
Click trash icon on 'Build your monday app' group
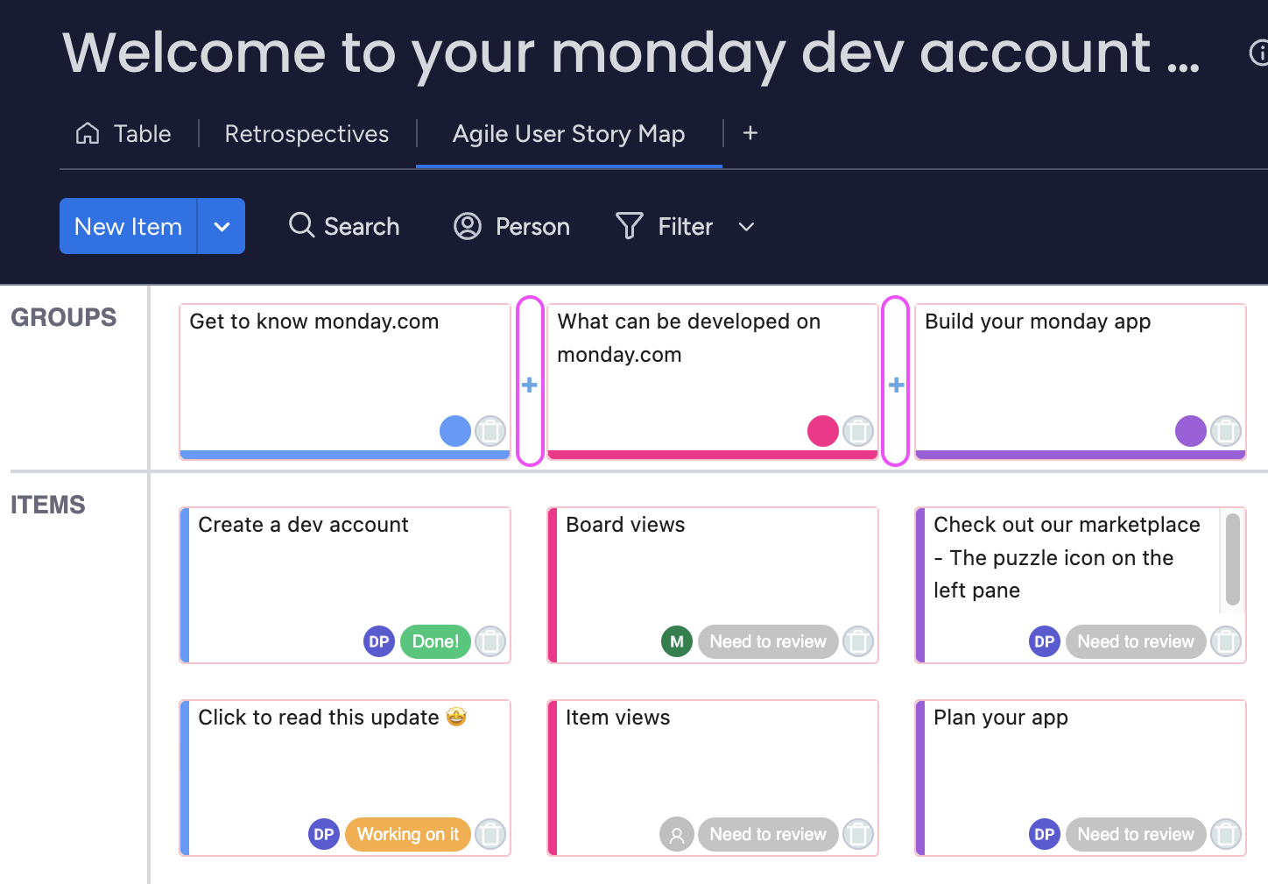tap(1226, 431)
